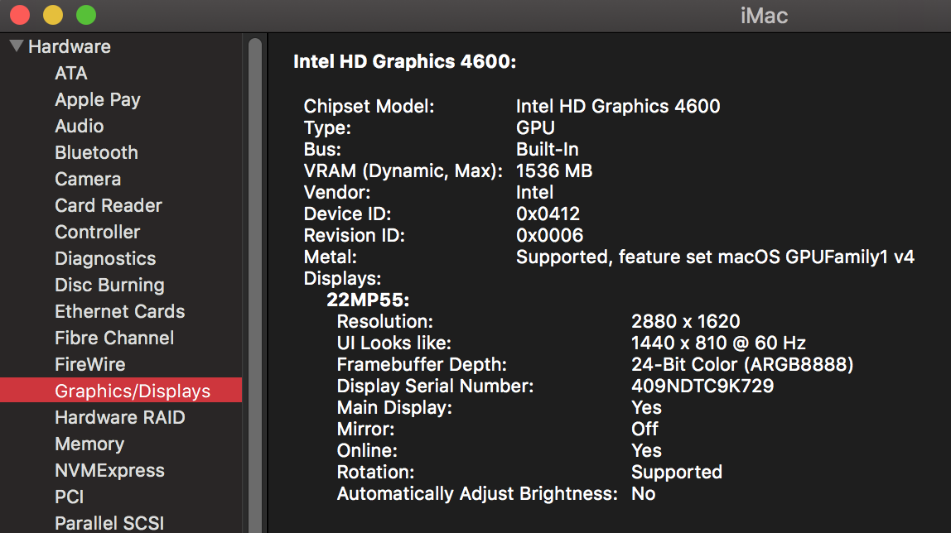Click the 'Automatically Adjust Brightness:' label
Screen dimensions: 951x533
point(477,493)
